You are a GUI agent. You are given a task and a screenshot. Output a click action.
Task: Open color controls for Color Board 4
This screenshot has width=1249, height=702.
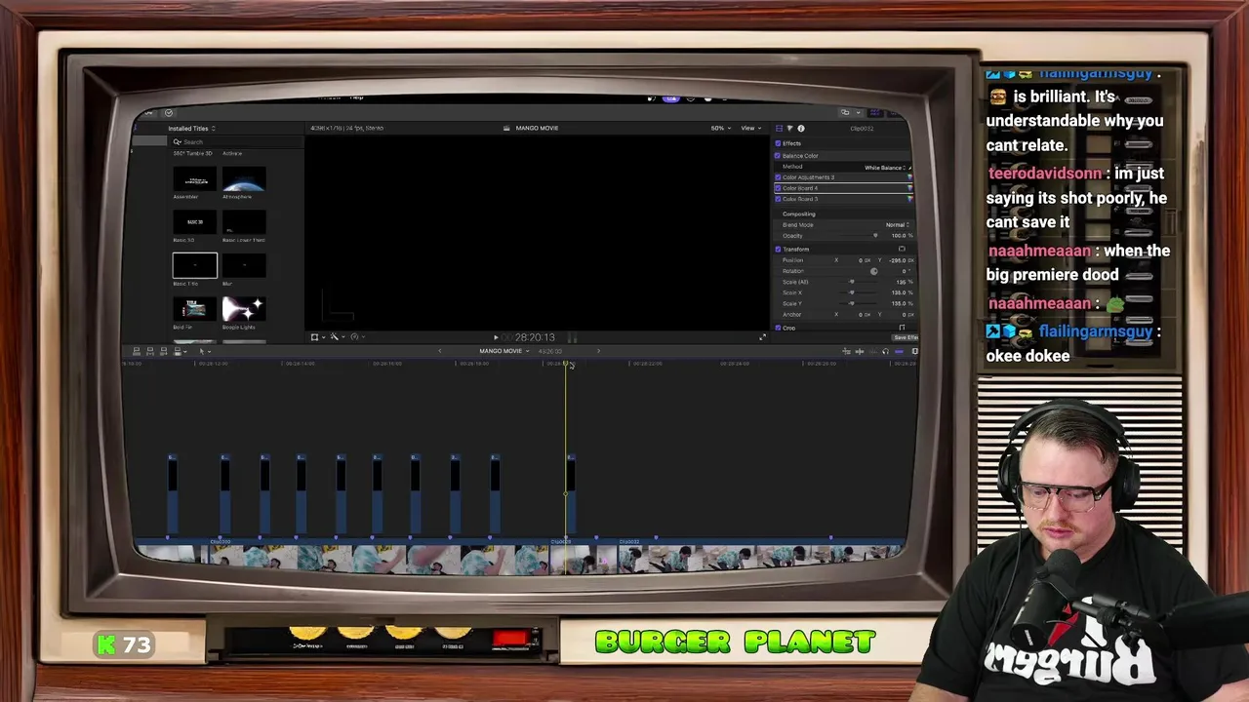(909, 188)
